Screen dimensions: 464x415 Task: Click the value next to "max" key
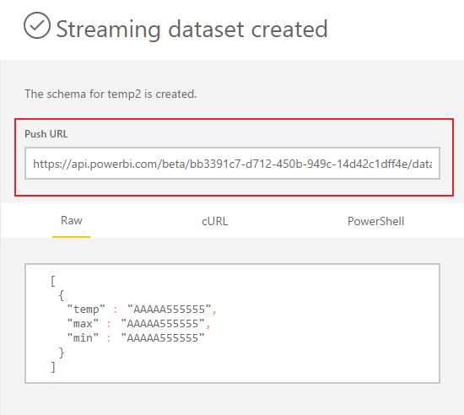tap(163, 324)
